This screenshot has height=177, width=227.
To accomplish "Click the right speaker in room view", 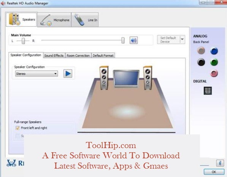I will point(148,78).
